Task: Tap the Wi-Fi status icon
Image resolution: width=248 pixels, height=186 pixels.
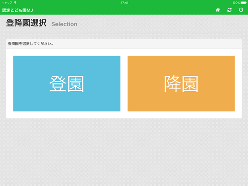Action: (x=15, y=3)
